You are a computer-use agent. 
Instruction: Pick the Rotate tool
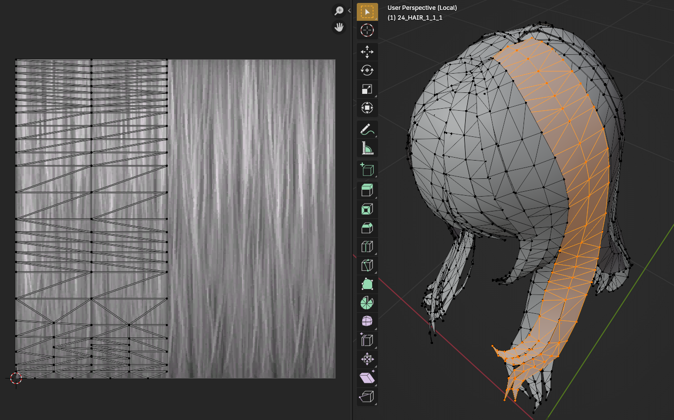[x=367, y=71]
